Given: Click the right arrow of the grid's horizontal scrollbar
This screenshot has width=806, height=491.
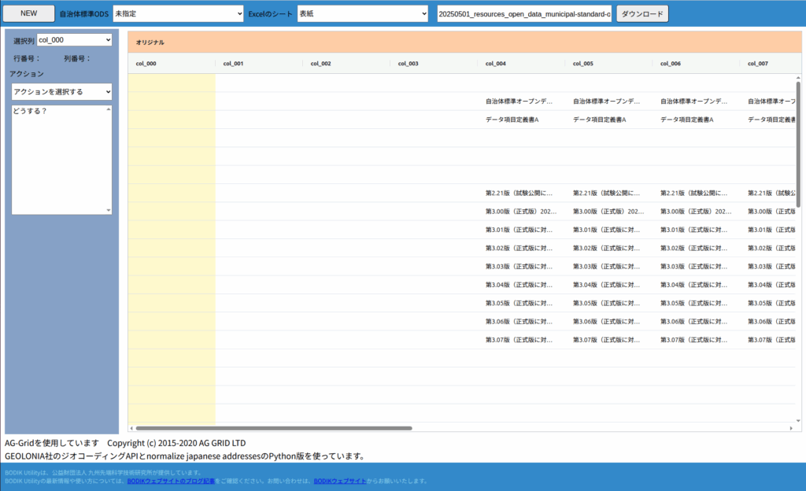Looking at the screenshot, I should tap(789, 428).
